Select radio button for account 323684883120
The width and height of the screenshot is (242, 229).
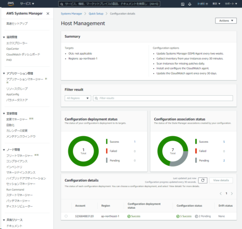pos(66,216)
